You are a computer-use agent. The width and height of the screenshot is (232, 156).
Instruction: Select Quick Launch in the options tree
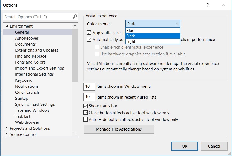tap(27, 92)
